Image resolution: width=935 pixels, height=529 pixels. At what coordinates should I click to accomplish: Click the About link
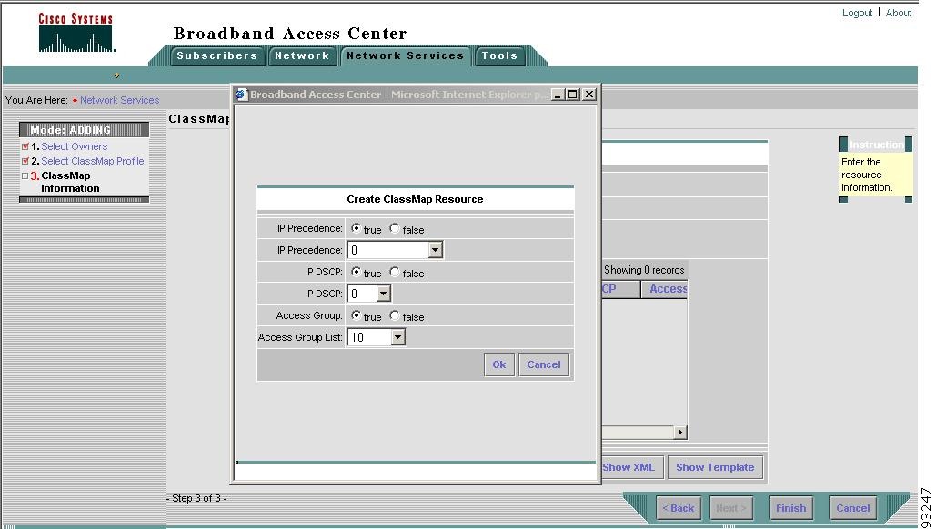click(x=898, y=13)
